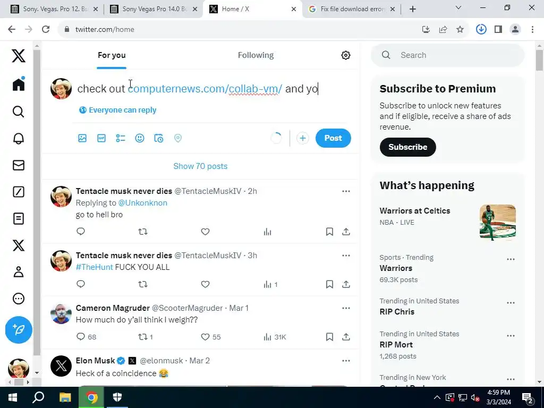Image resolution: width=544 pixels, height=408 pixels.
Task: Bookmark the #TheHunt post
Action: [329, 284]
